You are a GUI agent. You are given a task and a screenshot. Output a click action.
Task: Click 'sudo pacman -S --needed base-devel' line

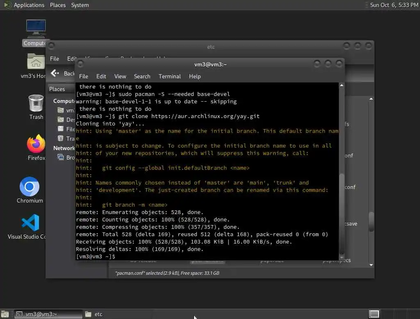pyautogui.click(x=153, y=94)
